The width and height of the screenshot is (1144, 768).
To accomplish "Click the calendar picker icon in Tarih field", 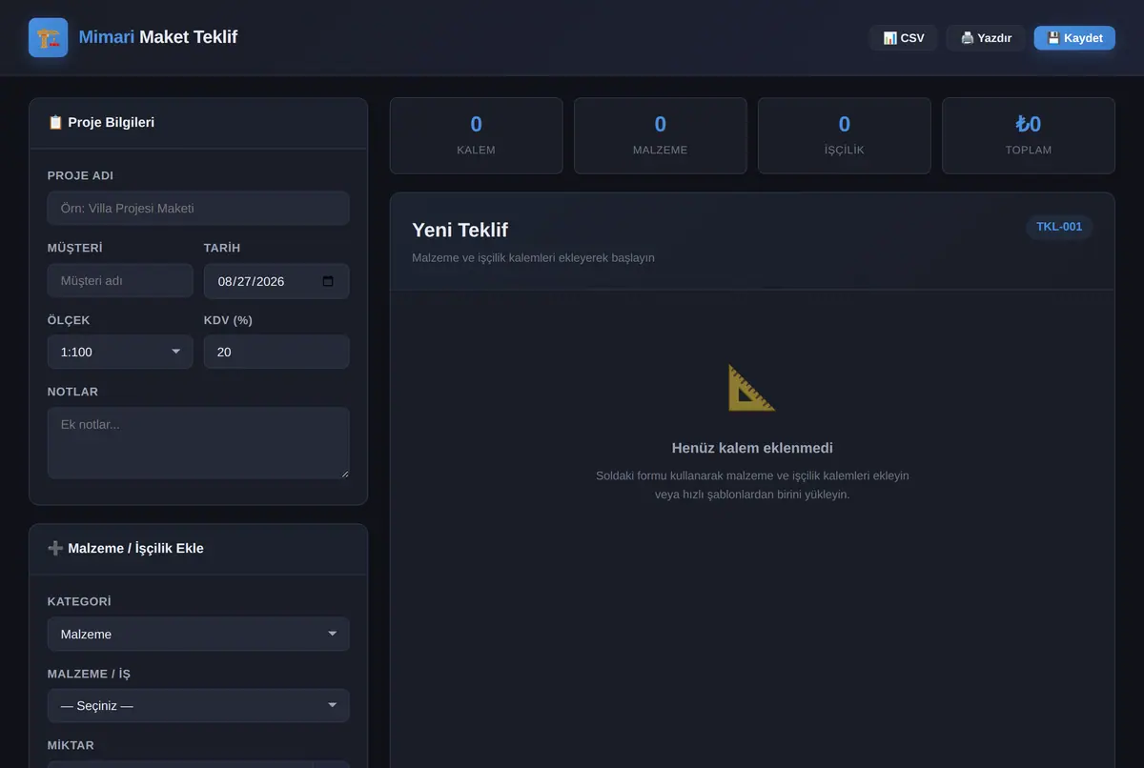I will tap(328, 281).
